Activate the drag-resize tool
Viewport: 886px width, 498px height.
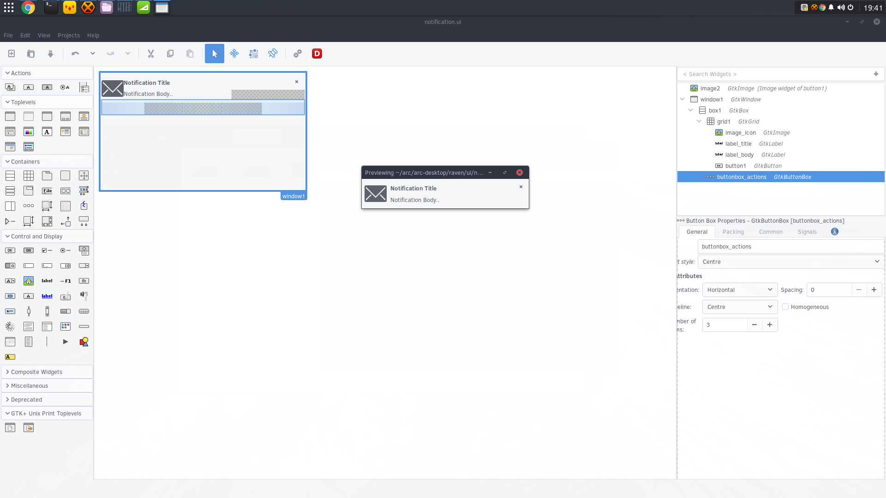pyautogui.click(x=234, y=54)
